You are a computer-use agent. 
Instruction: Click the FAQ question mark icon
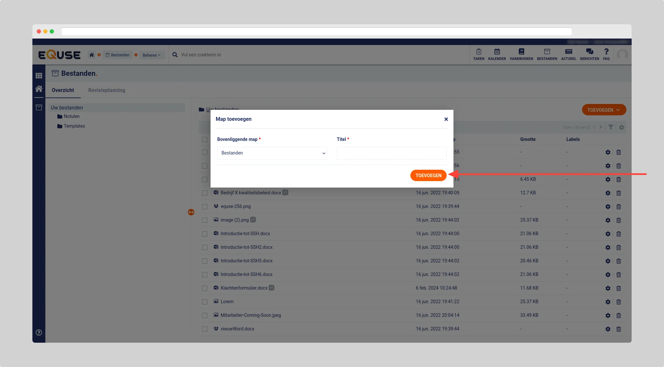click(x=606, y=54)
